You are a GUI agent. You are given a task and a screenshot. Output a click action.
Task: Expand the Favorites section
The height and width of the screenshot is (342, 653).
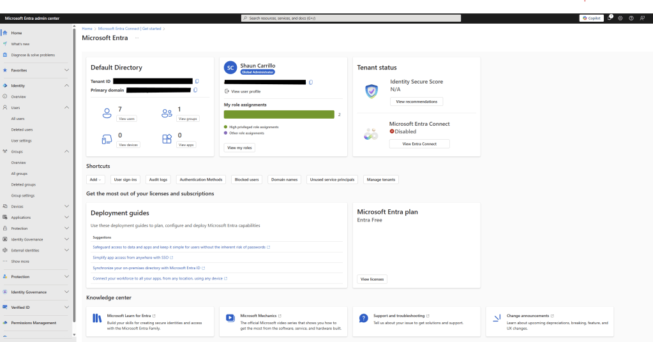67,70
